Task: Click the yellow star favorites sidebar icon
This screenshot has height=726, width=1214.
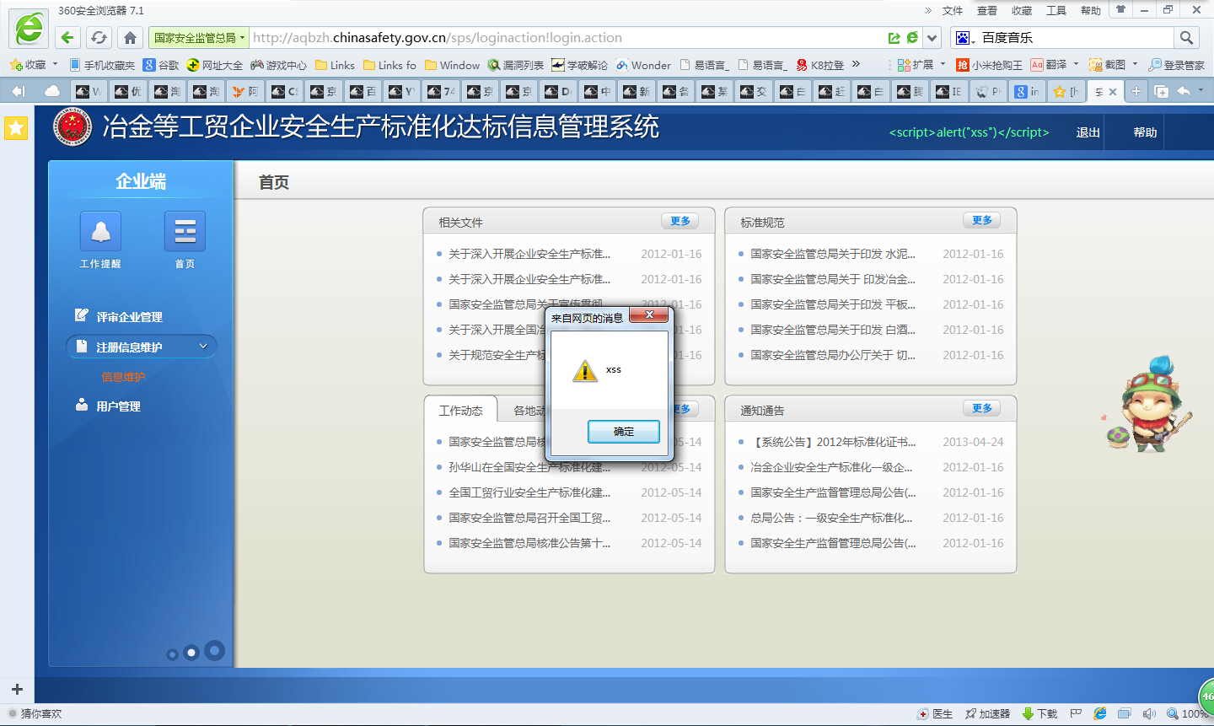Action: coord(16,127)
